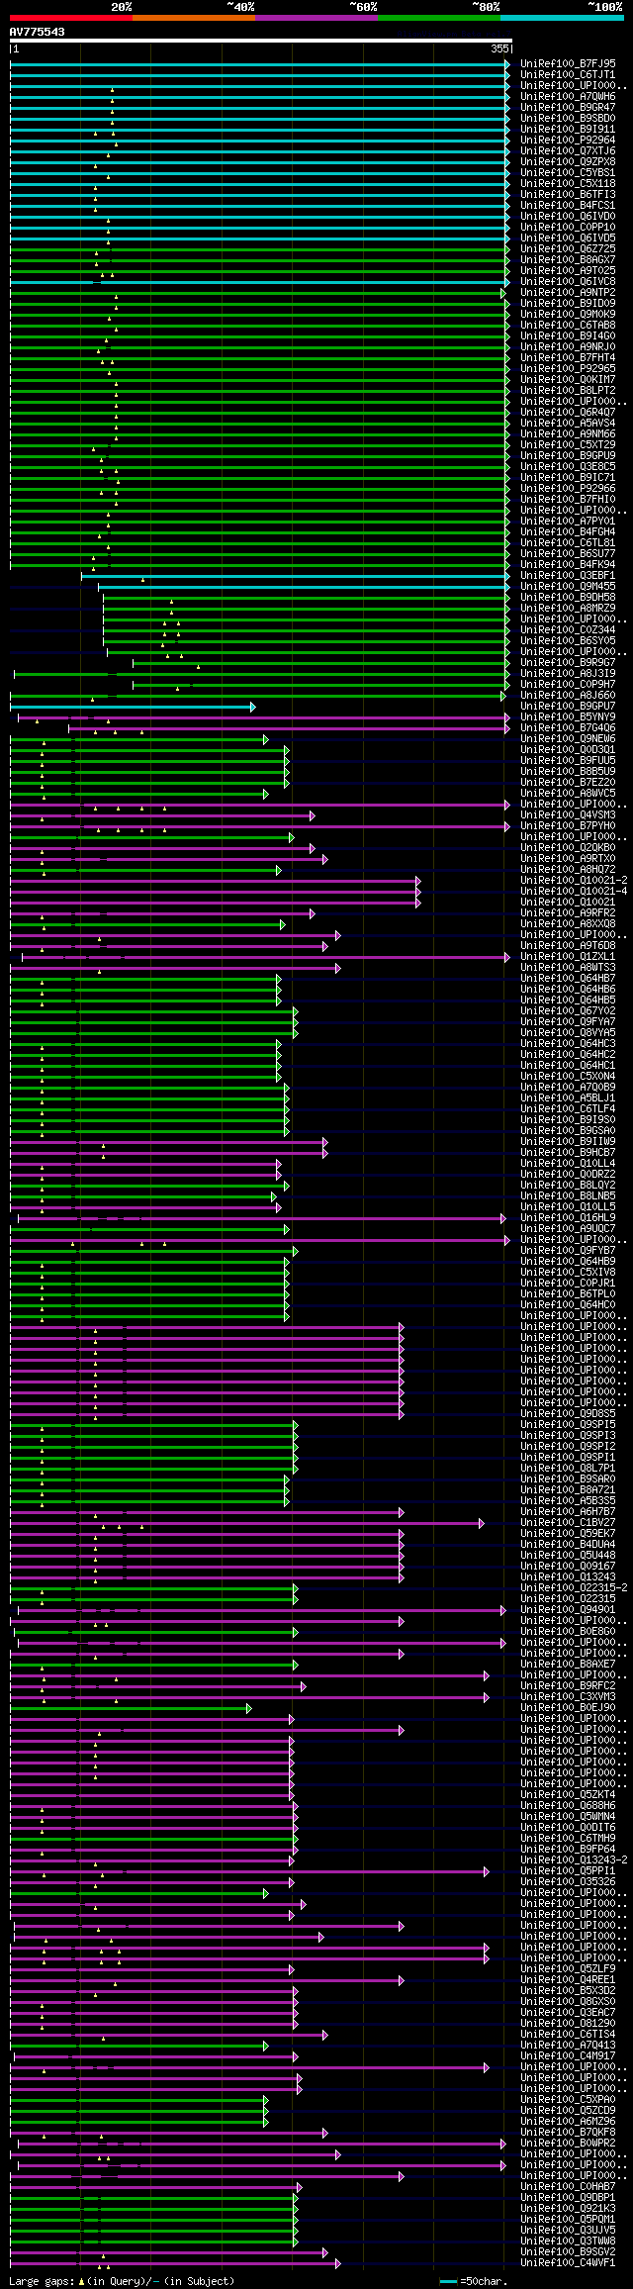This screenshot has width=633, height=2289.
Task: Choose hit UniRef100_Q9M0K9
Action: 568,314
